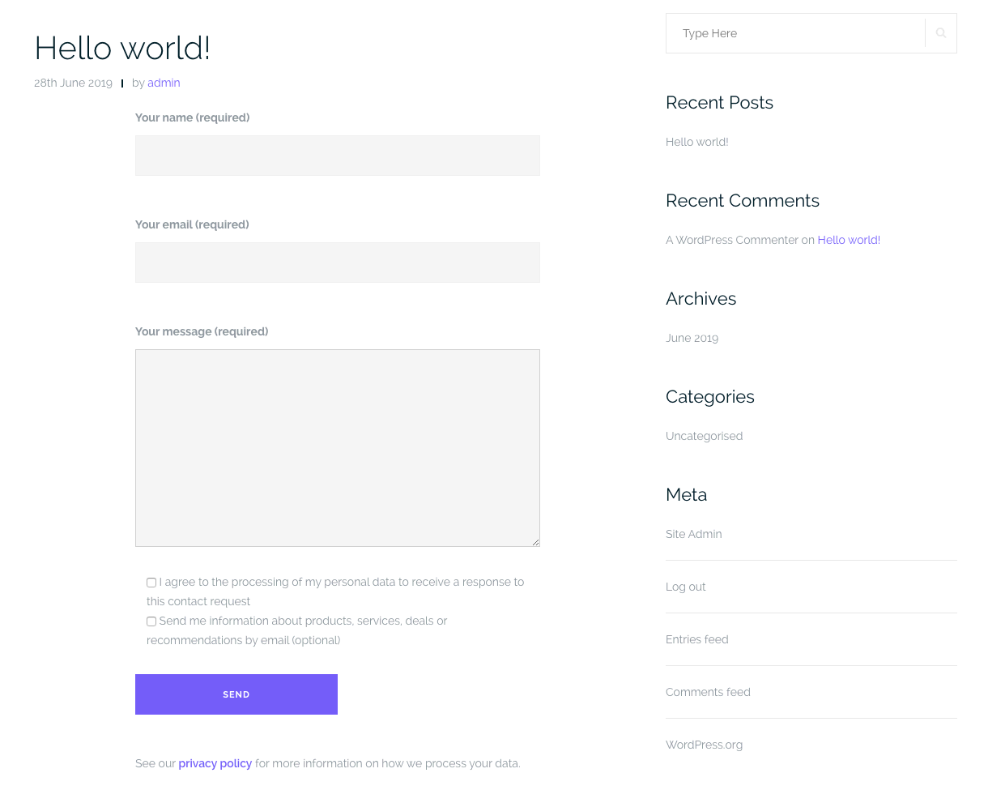Focus the Your name input field
The image size is (988, 790).
[x=337, y=156]
